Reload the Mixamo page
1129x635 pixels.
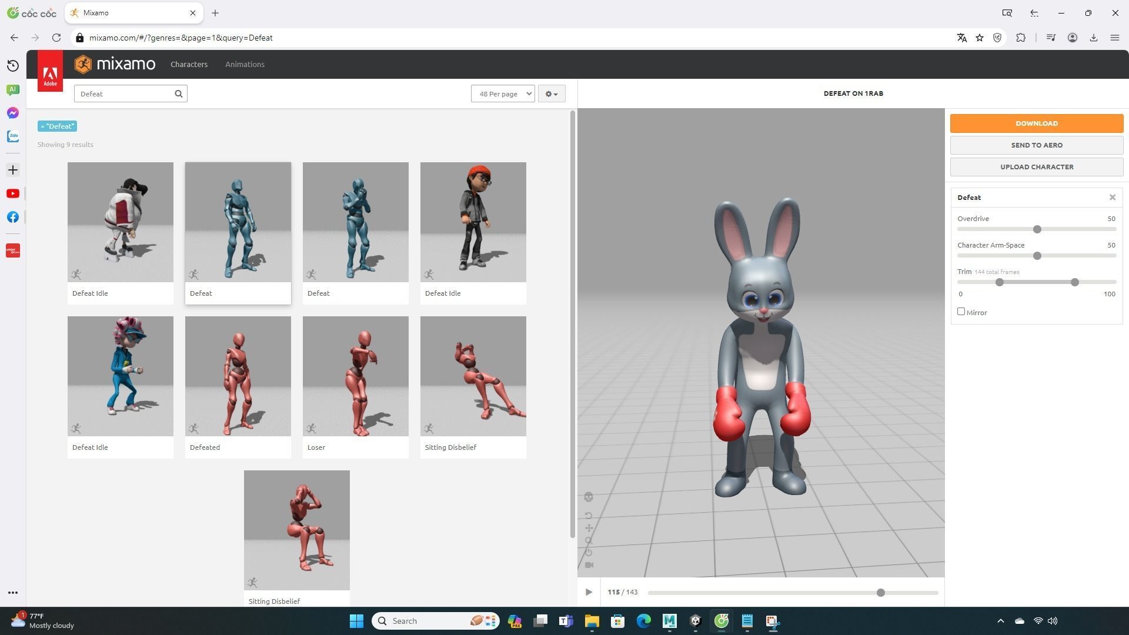click(x=56, y=38)
